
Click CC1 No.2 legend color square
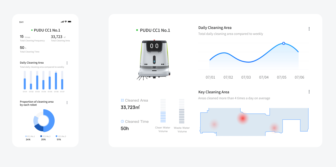click(41, 136)
